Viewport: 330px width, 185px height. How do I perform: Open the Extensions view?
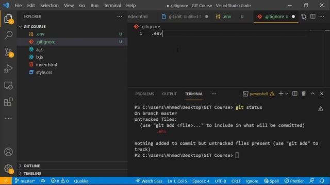8,102
